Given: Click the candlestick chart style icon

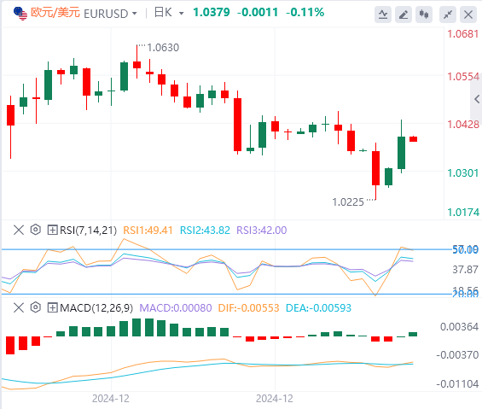Looking at the screenshot, I should 424,15.
